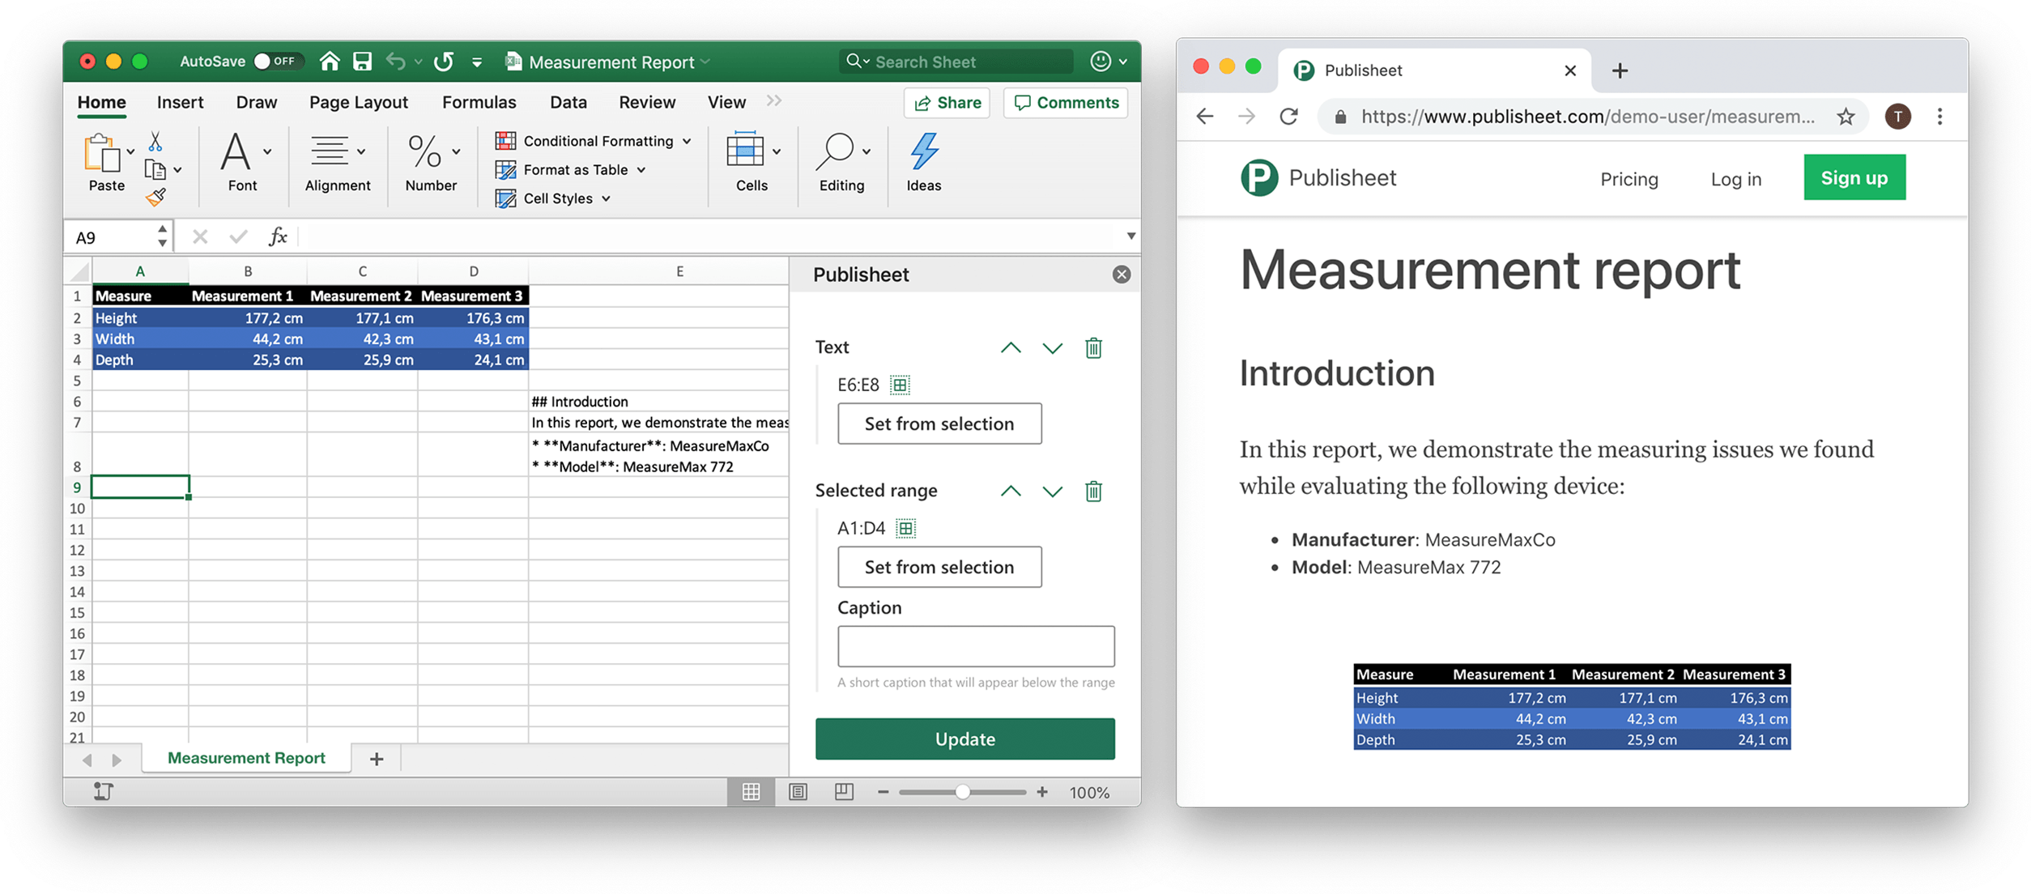Click the Select All corner triangle
The image size is (2031, 894).
pyautogui.click(x=79, y=270)
